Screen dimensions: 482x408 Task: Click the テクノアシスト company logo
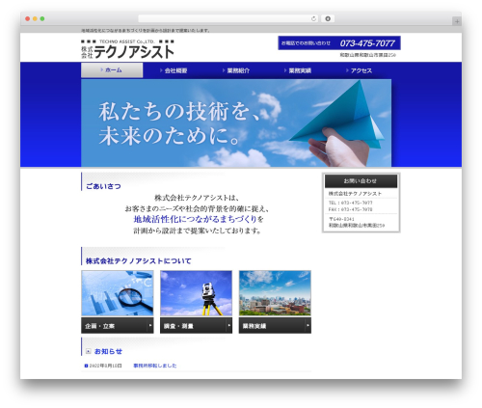pos(127,49)
